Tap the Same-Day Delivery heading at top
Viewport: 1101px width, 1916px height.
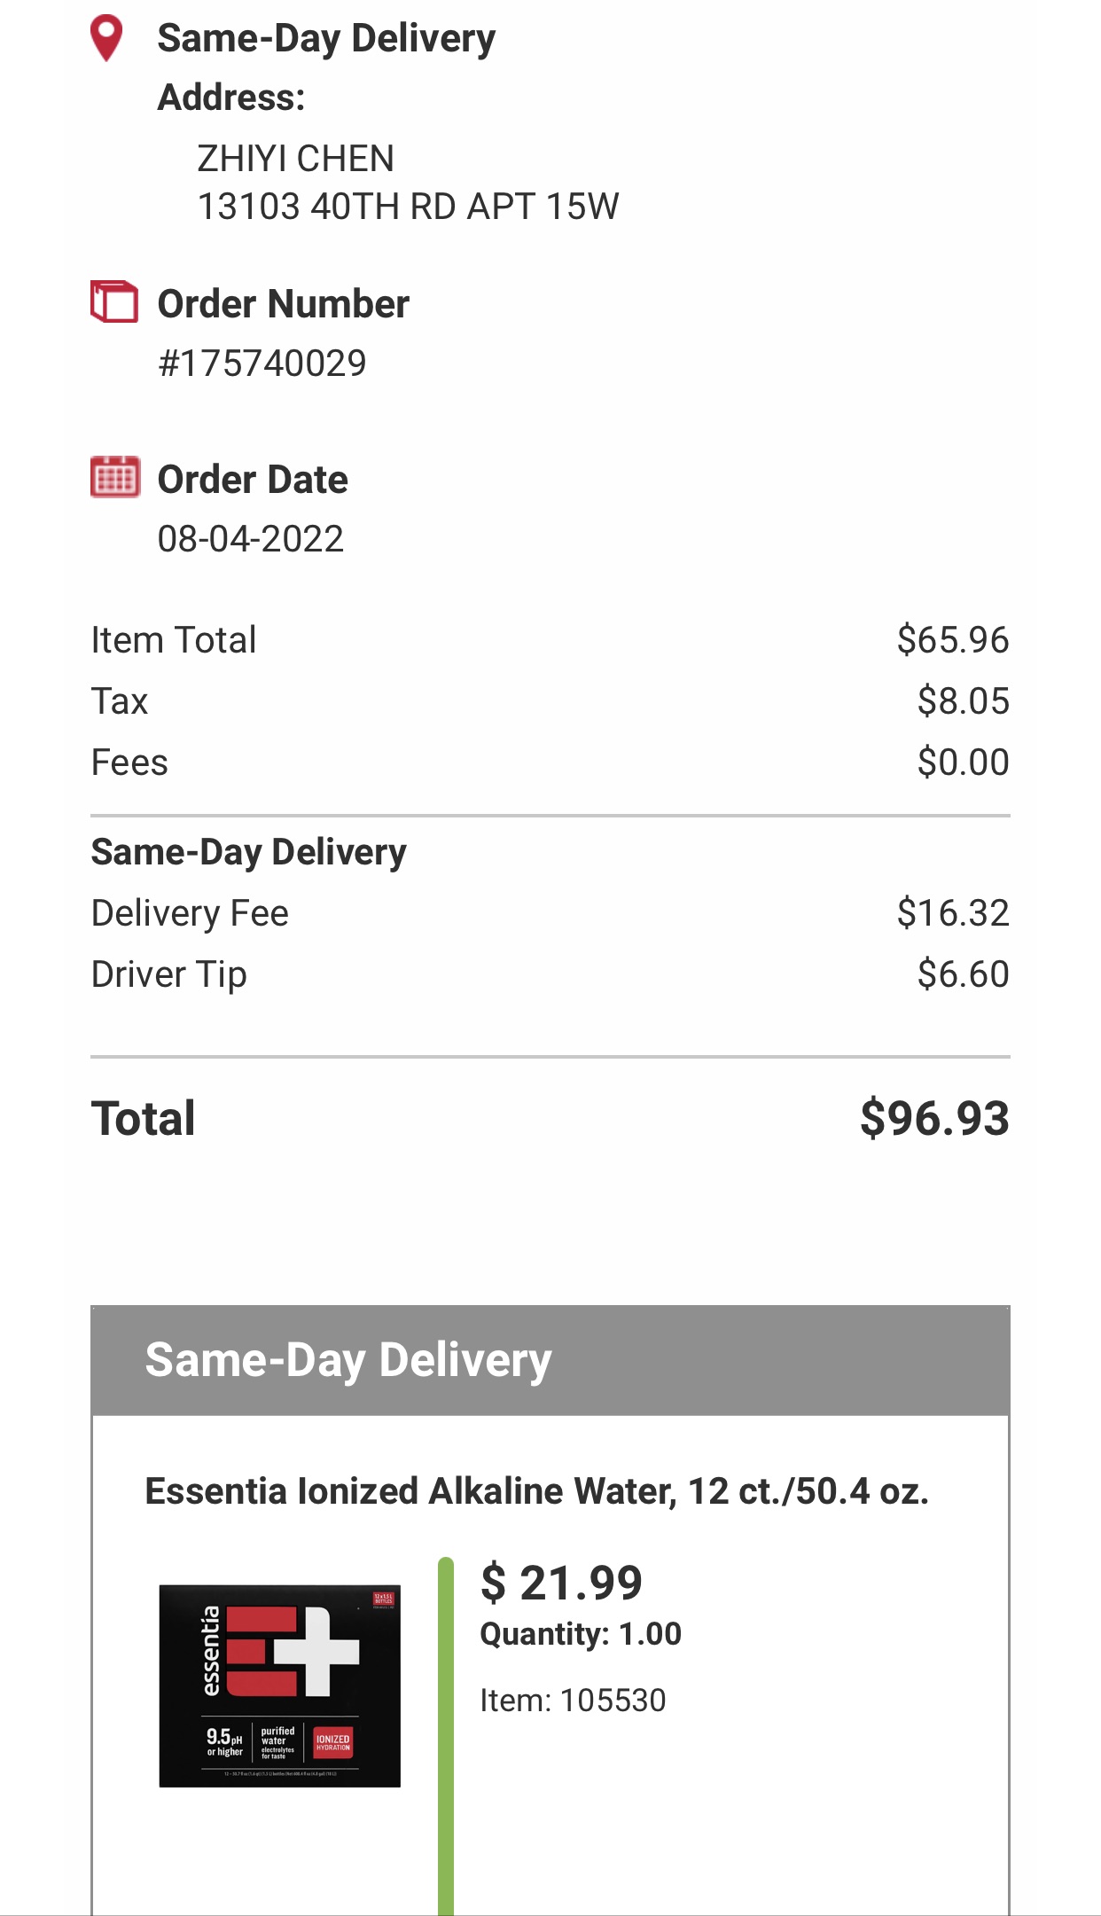coord(326,38)
